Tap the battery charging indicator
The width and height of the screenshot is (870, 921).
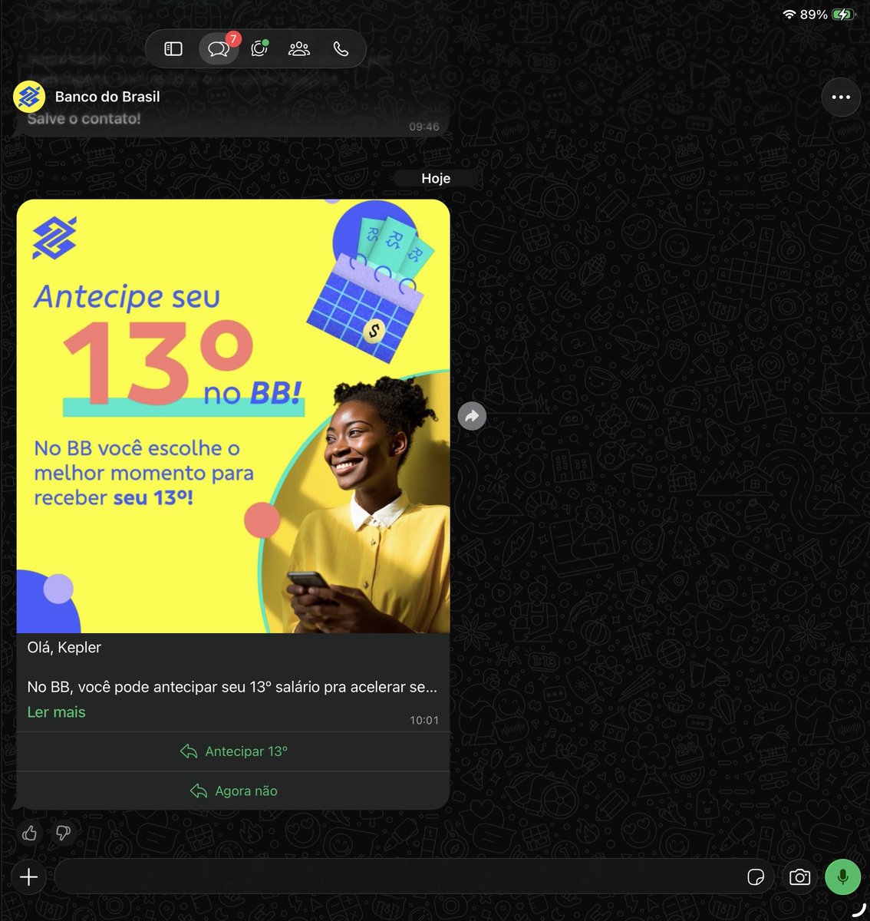click(x=843, y=15)
